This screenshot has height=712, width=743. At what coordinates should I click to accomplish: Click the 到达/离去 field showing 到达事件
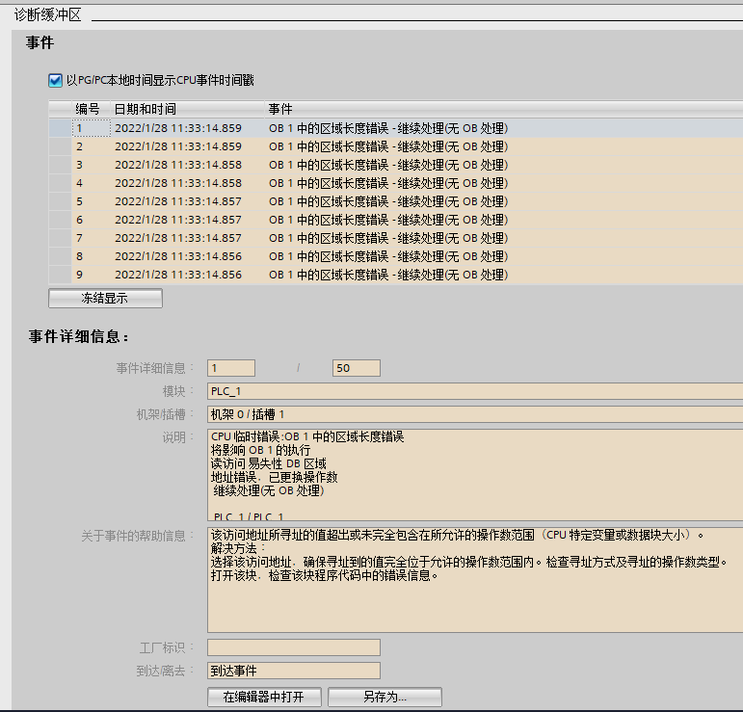tap(294, 671)
